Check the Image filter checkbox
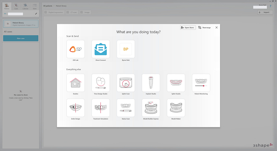 pos(81,12)
